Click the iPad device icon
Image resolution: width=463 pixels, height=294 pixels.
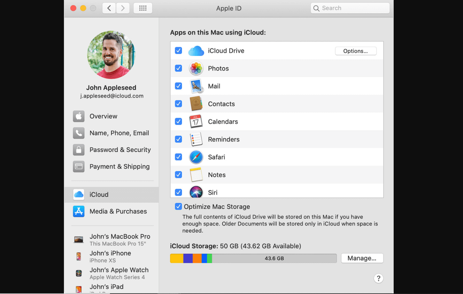[79, 289]
